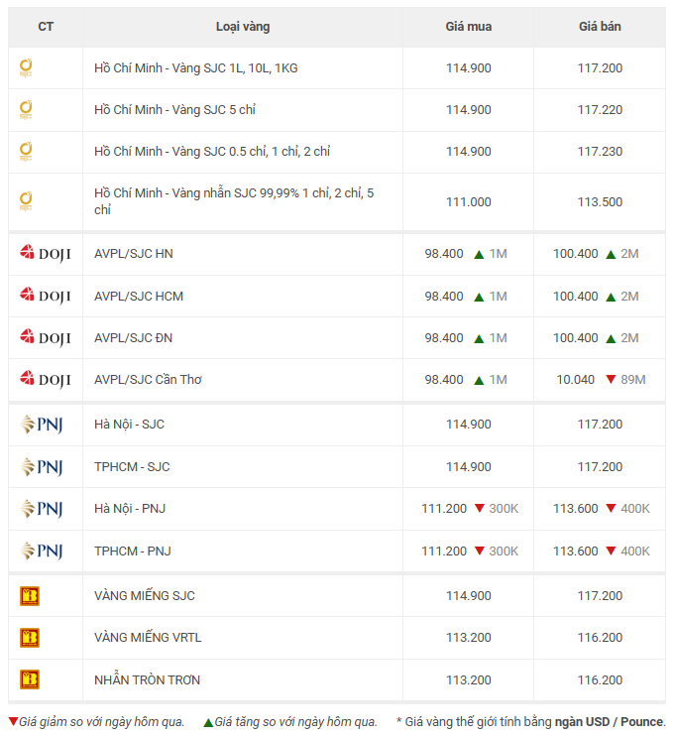The height and width of the screenshot is (736, 673).
Task: Click DOJI logo in AVPL/SJC HCM row
Action: [x=45, y=296]
